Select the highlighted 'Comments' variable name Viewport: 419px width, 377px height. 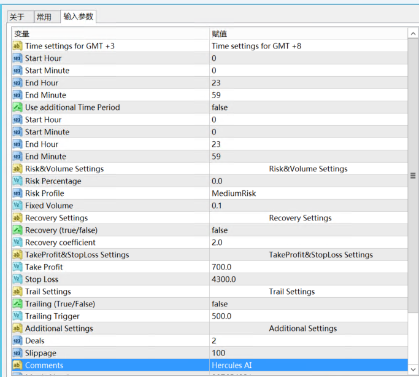(44, 365)
